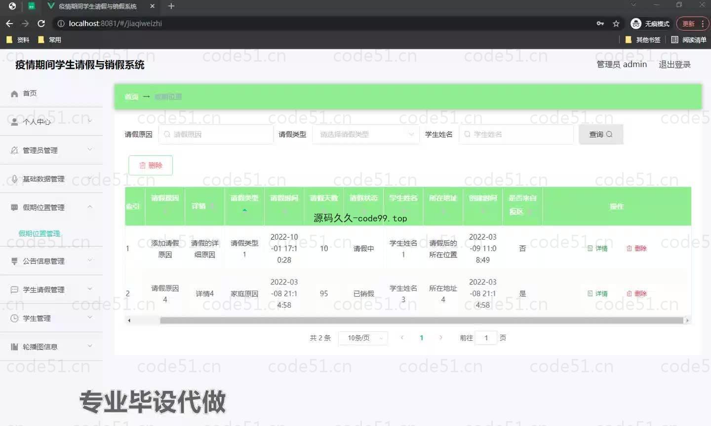
Task: Click the 首页 breadcrumb link
Action: pyautogui.click(x=131, y=97)
